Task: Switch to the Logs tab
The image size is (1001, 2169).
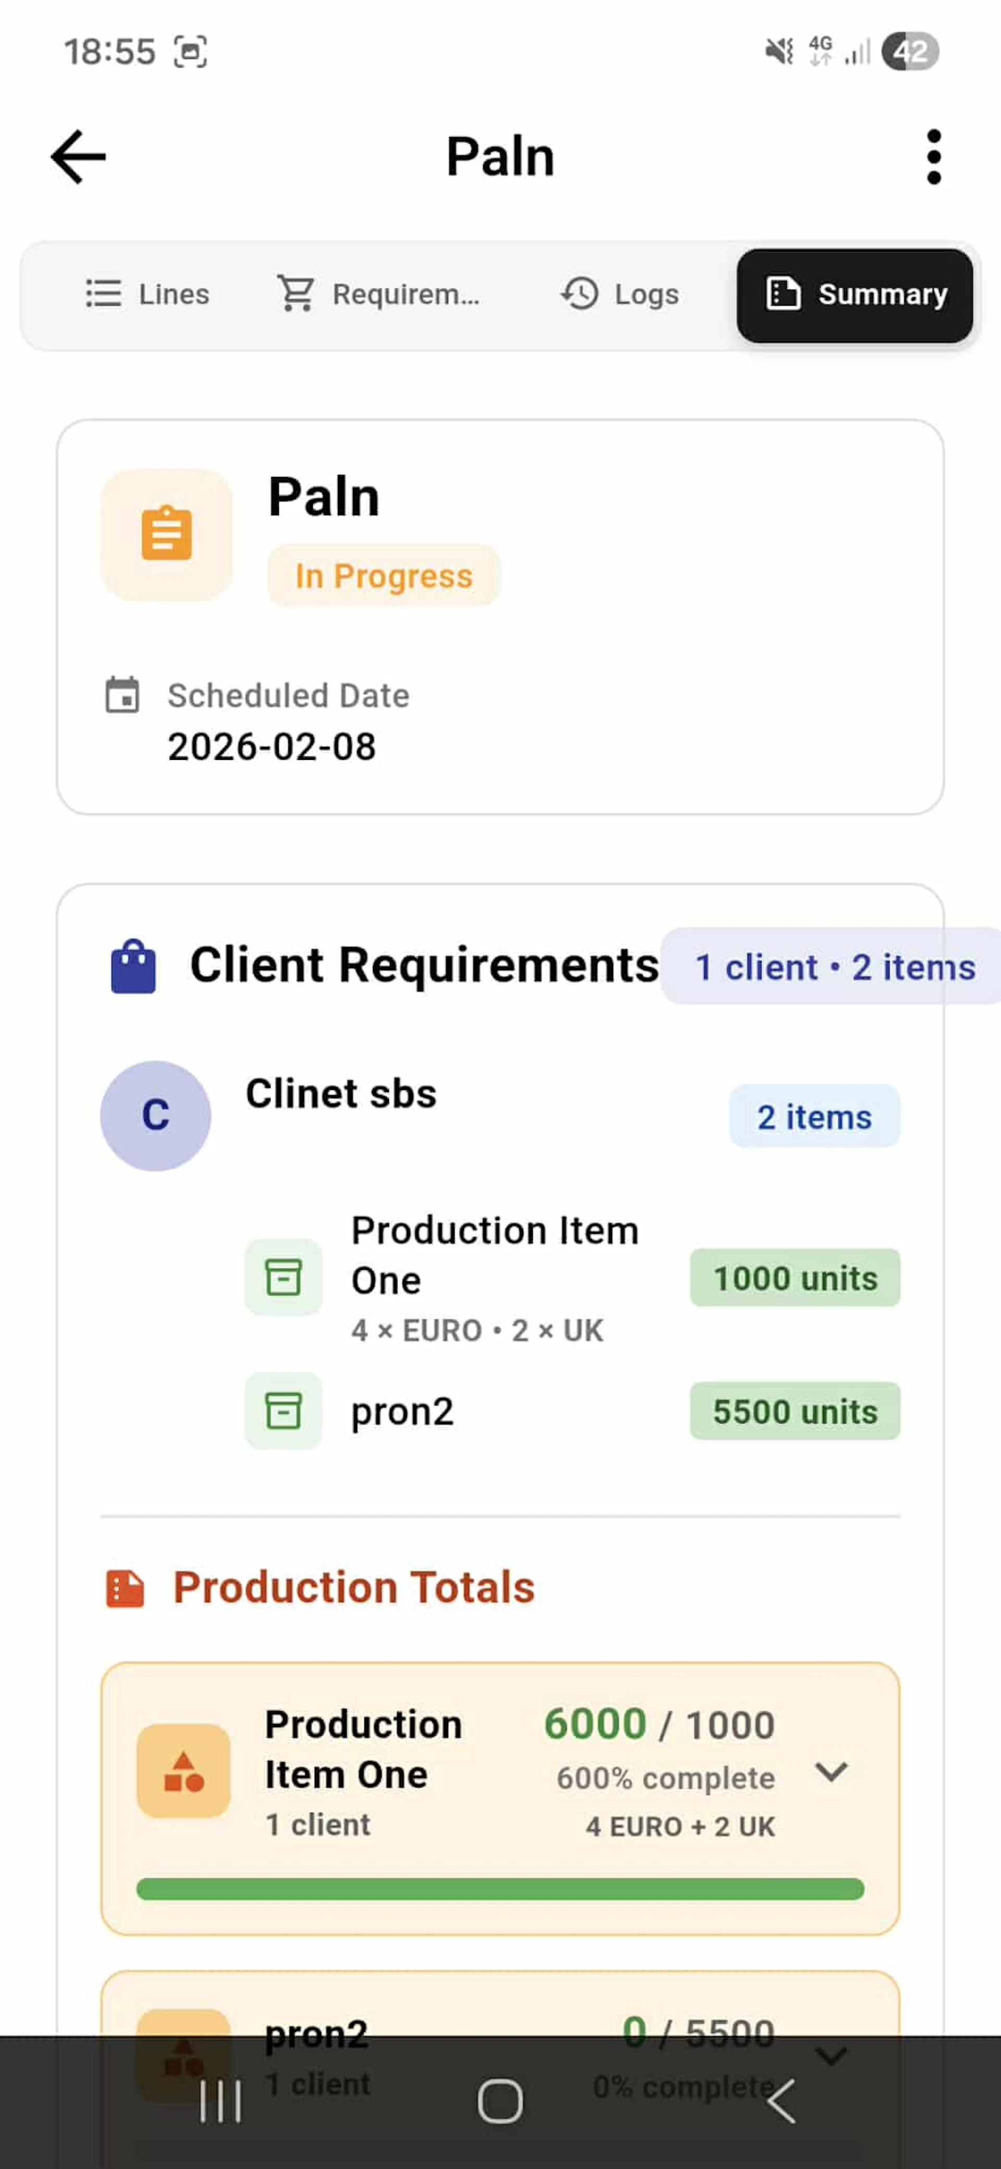Action: (x=619, y=294)
